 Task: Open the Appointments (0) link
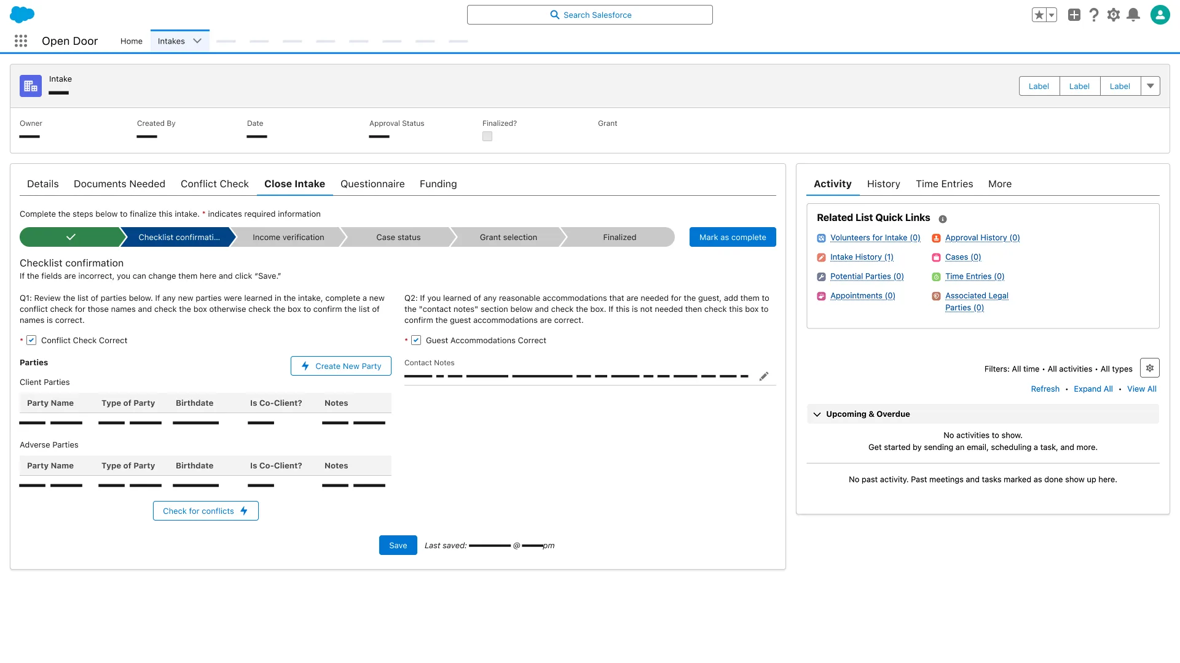point(863,296)
